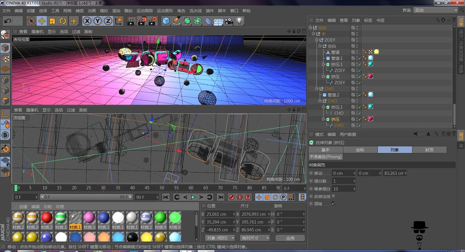Add a camera object

pyautogui.click(x=229, y=21)
